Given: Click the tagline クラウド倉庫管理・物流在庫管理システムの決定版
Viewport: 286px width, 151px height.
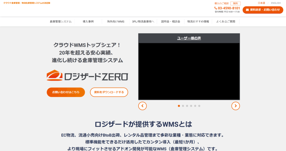Looking at the screenshot, I should tap(27, 3).
